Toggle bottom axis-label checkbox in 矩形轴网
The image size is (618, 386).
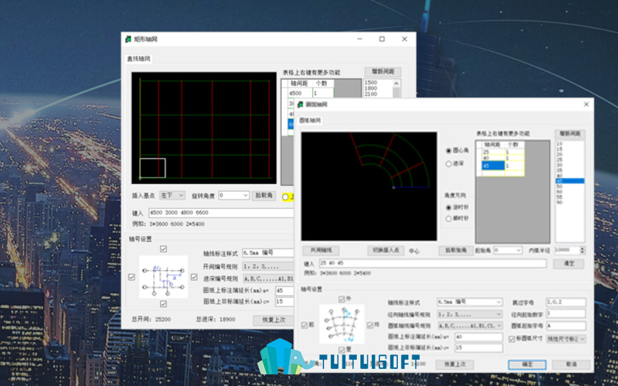coord(163,304)
